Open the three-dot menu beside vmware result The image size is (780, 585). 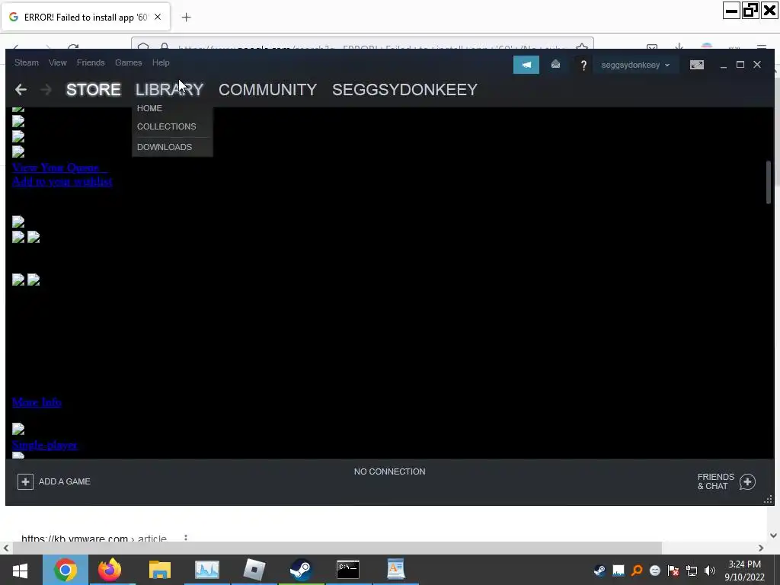point(186,538)
